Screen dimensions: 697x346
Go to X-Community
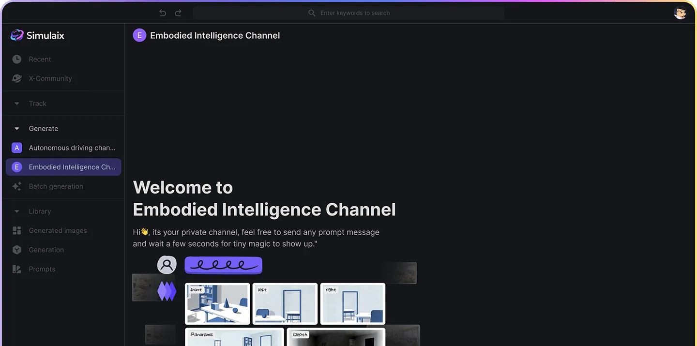[x=50, y=78]
